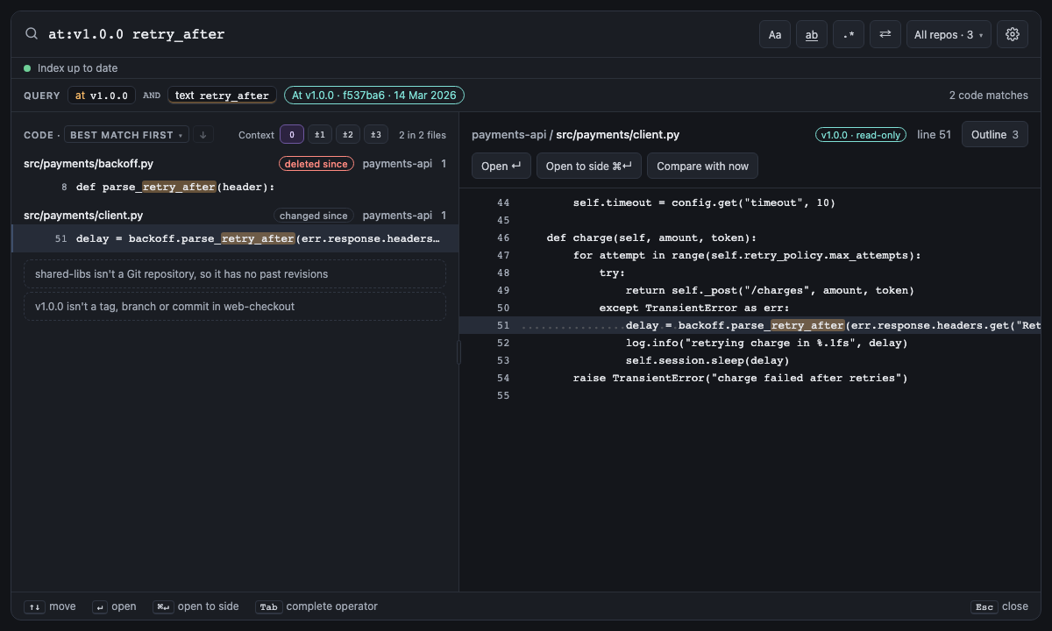Viewport: 1052px width, 631px height.
Task: Click the search query input field
Action: tap(394, 34)
